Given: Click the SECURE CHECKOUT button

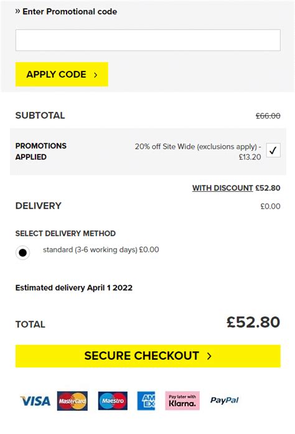Looking at the screenshot, I should tap(148, 356).
